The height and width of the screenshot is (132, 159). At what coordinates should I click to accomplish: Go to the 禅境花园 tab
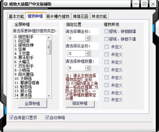pos(81,16)
